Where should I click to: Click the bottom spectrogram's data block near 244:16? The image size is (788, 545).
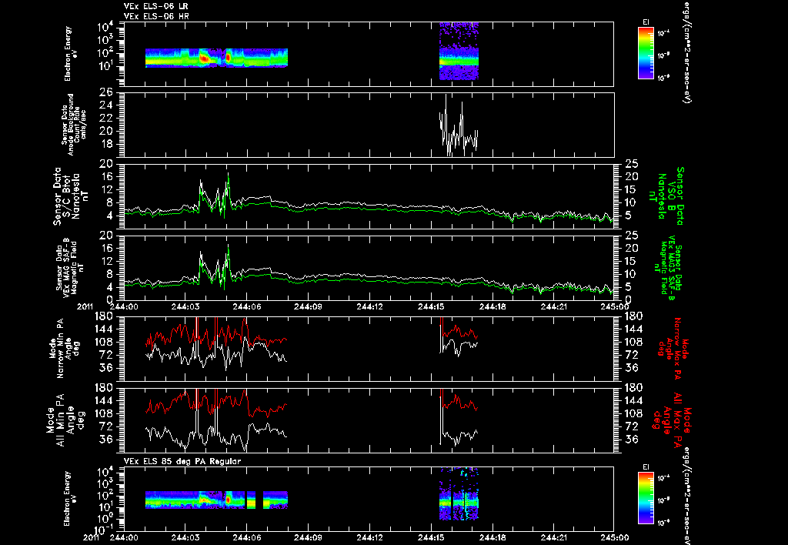tap(459, 493)
